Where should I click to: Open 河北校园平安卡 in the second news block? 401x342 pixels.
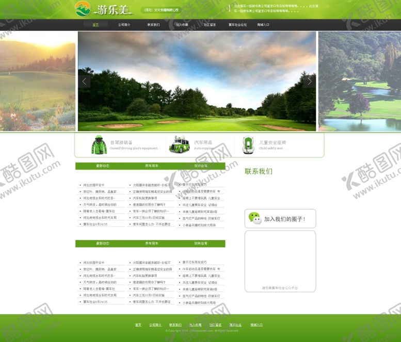click(x=93, y=263)
